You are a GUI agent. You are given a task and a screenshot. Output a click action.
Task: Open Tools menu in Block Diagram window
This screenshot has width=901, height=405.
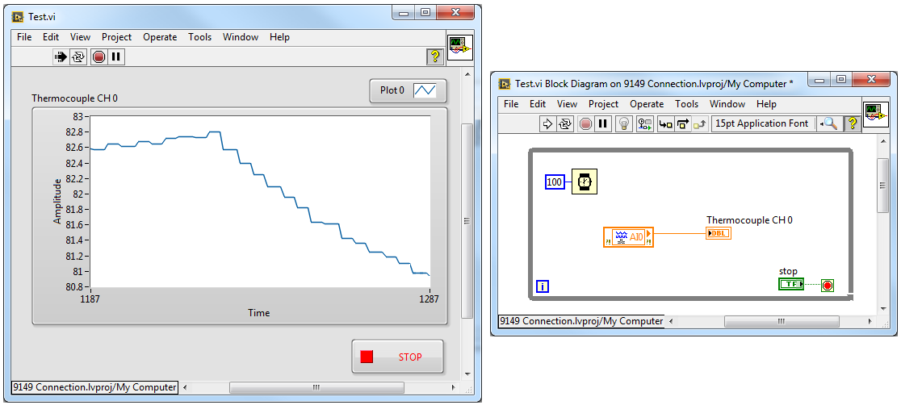686,104
